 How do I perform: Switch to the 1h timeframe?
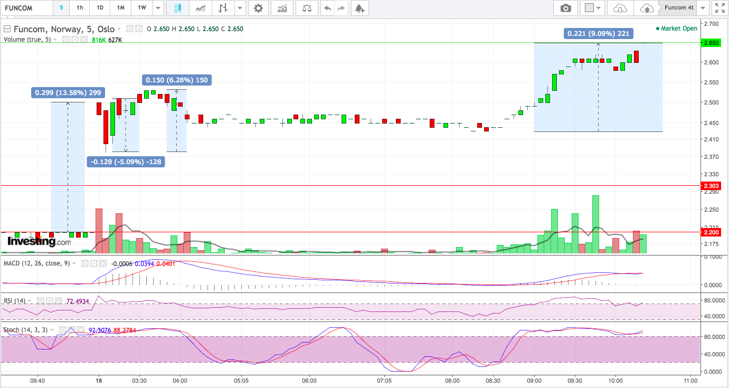(80, 8)
